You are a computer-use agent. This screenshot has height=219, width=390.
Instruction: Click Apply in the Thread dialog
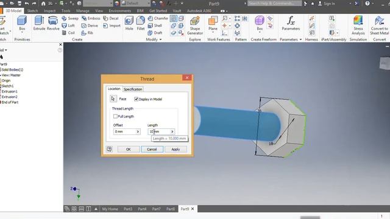pos(175,149)
